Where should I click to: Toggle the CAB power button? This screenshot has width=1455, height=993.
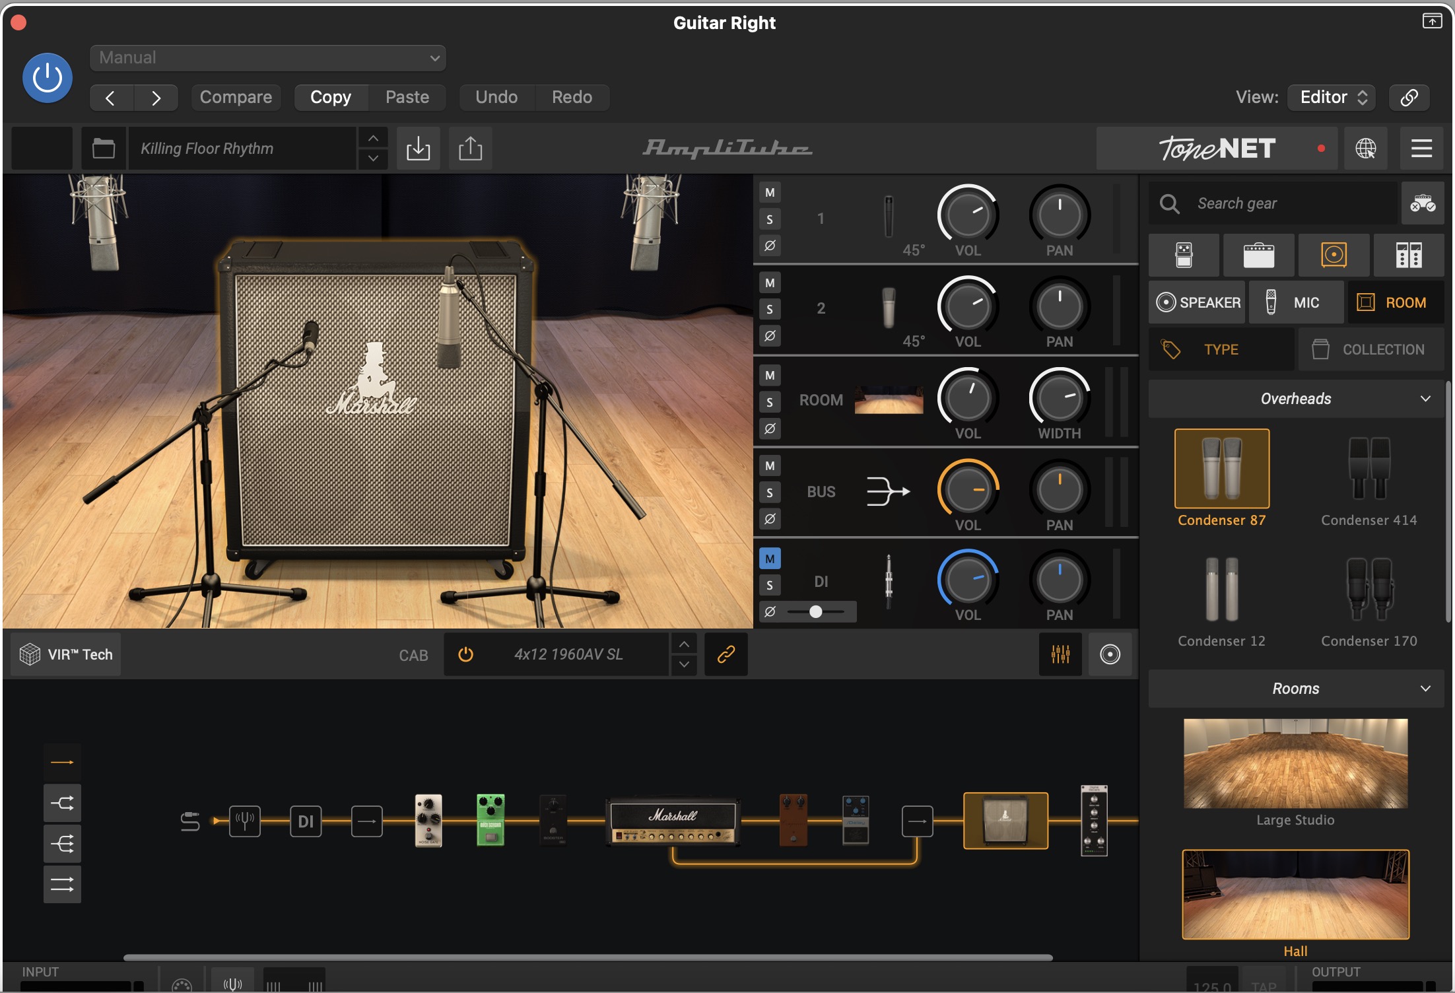pos(465,654)
